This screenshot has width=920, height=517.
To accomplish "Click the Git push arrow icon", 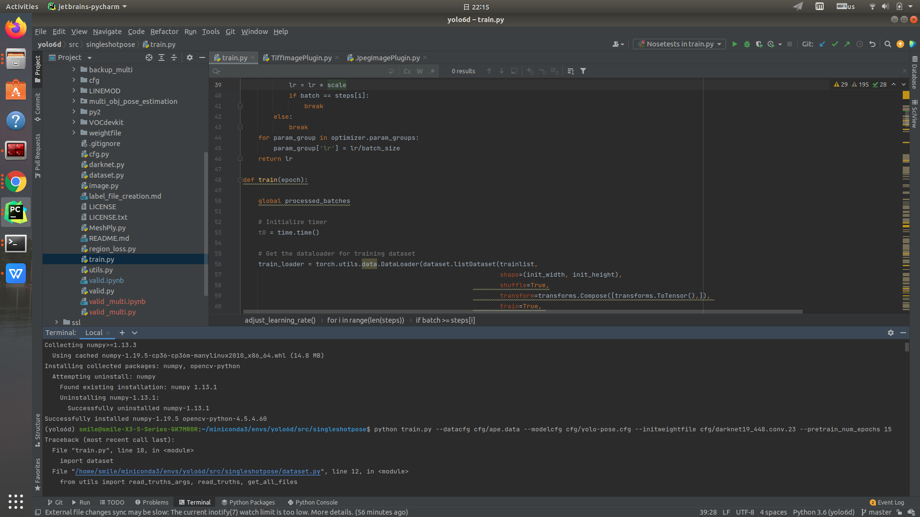I will point(847,44).
